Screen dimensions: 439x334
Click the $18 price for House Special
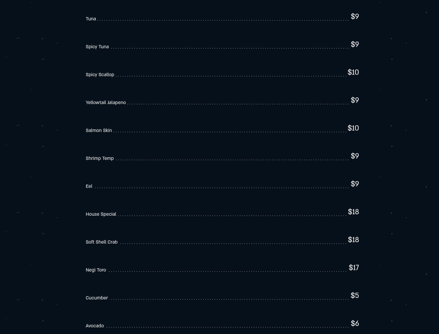pos(354,212)
